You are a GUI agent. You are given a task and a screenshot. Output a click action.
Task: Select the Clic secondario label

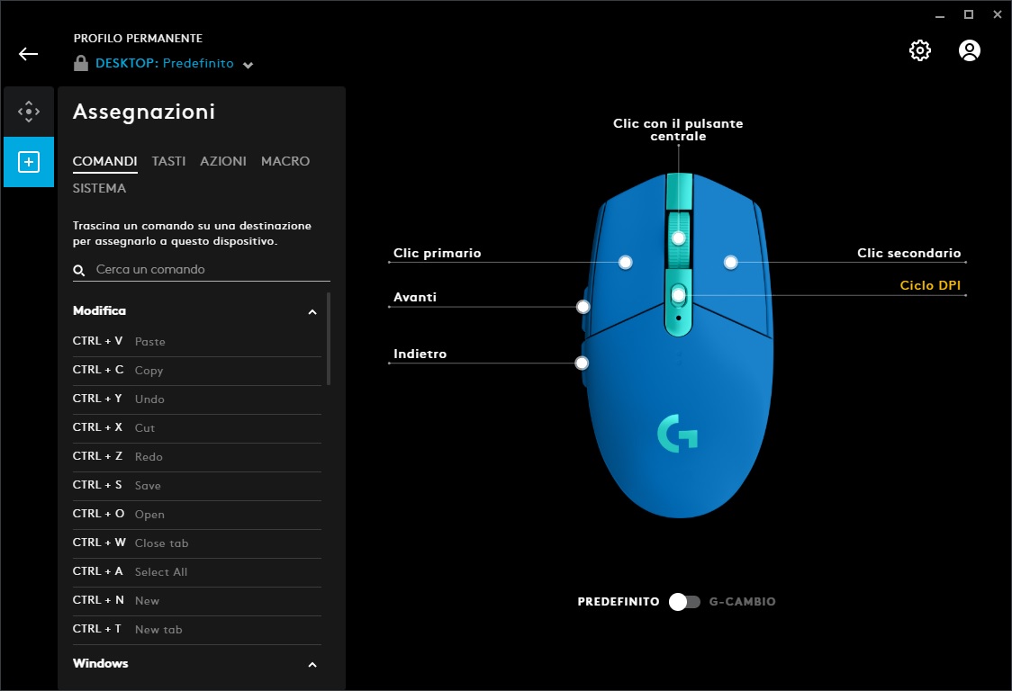coord(908,253)
